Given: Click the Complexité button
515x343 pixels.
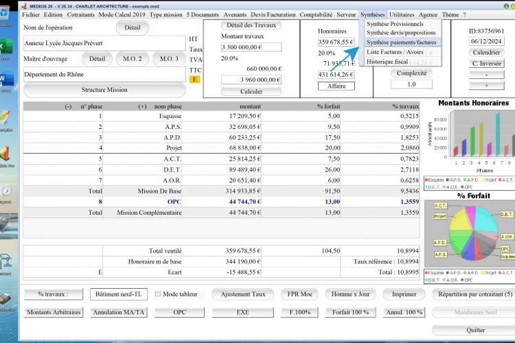Looking at the screenshot, I should 411,73.
